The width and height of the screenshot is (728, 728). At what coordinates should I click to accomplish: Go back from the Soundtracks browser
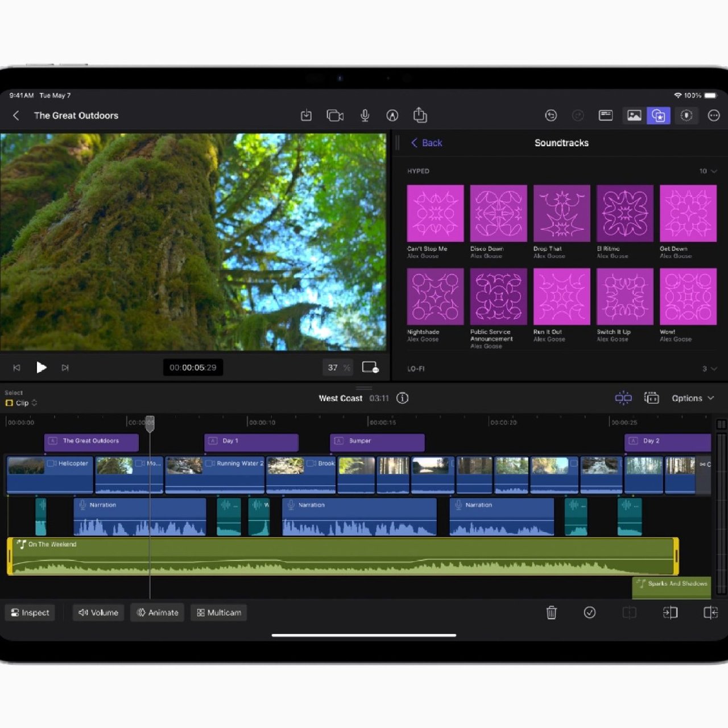427,143
